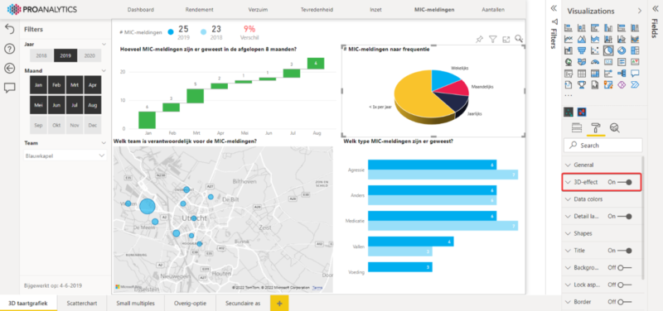The height and width of the screenshot is (311, 663).
Task: Switch to the Scatterchart page tab
Action: pos(82,303)
